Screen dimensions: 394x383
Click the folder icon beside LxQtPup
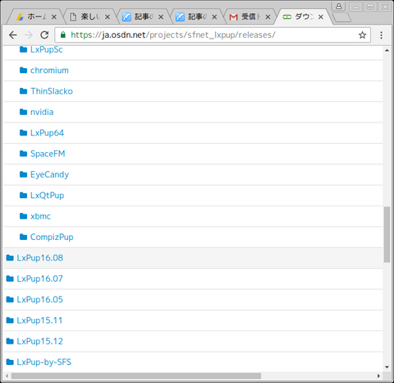[x=23, y=196]
